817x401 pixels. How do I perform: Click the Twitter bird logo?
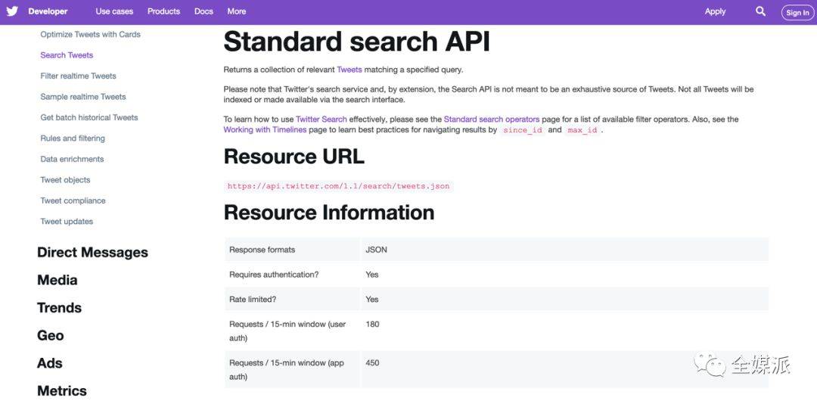[x=12, y=11]
